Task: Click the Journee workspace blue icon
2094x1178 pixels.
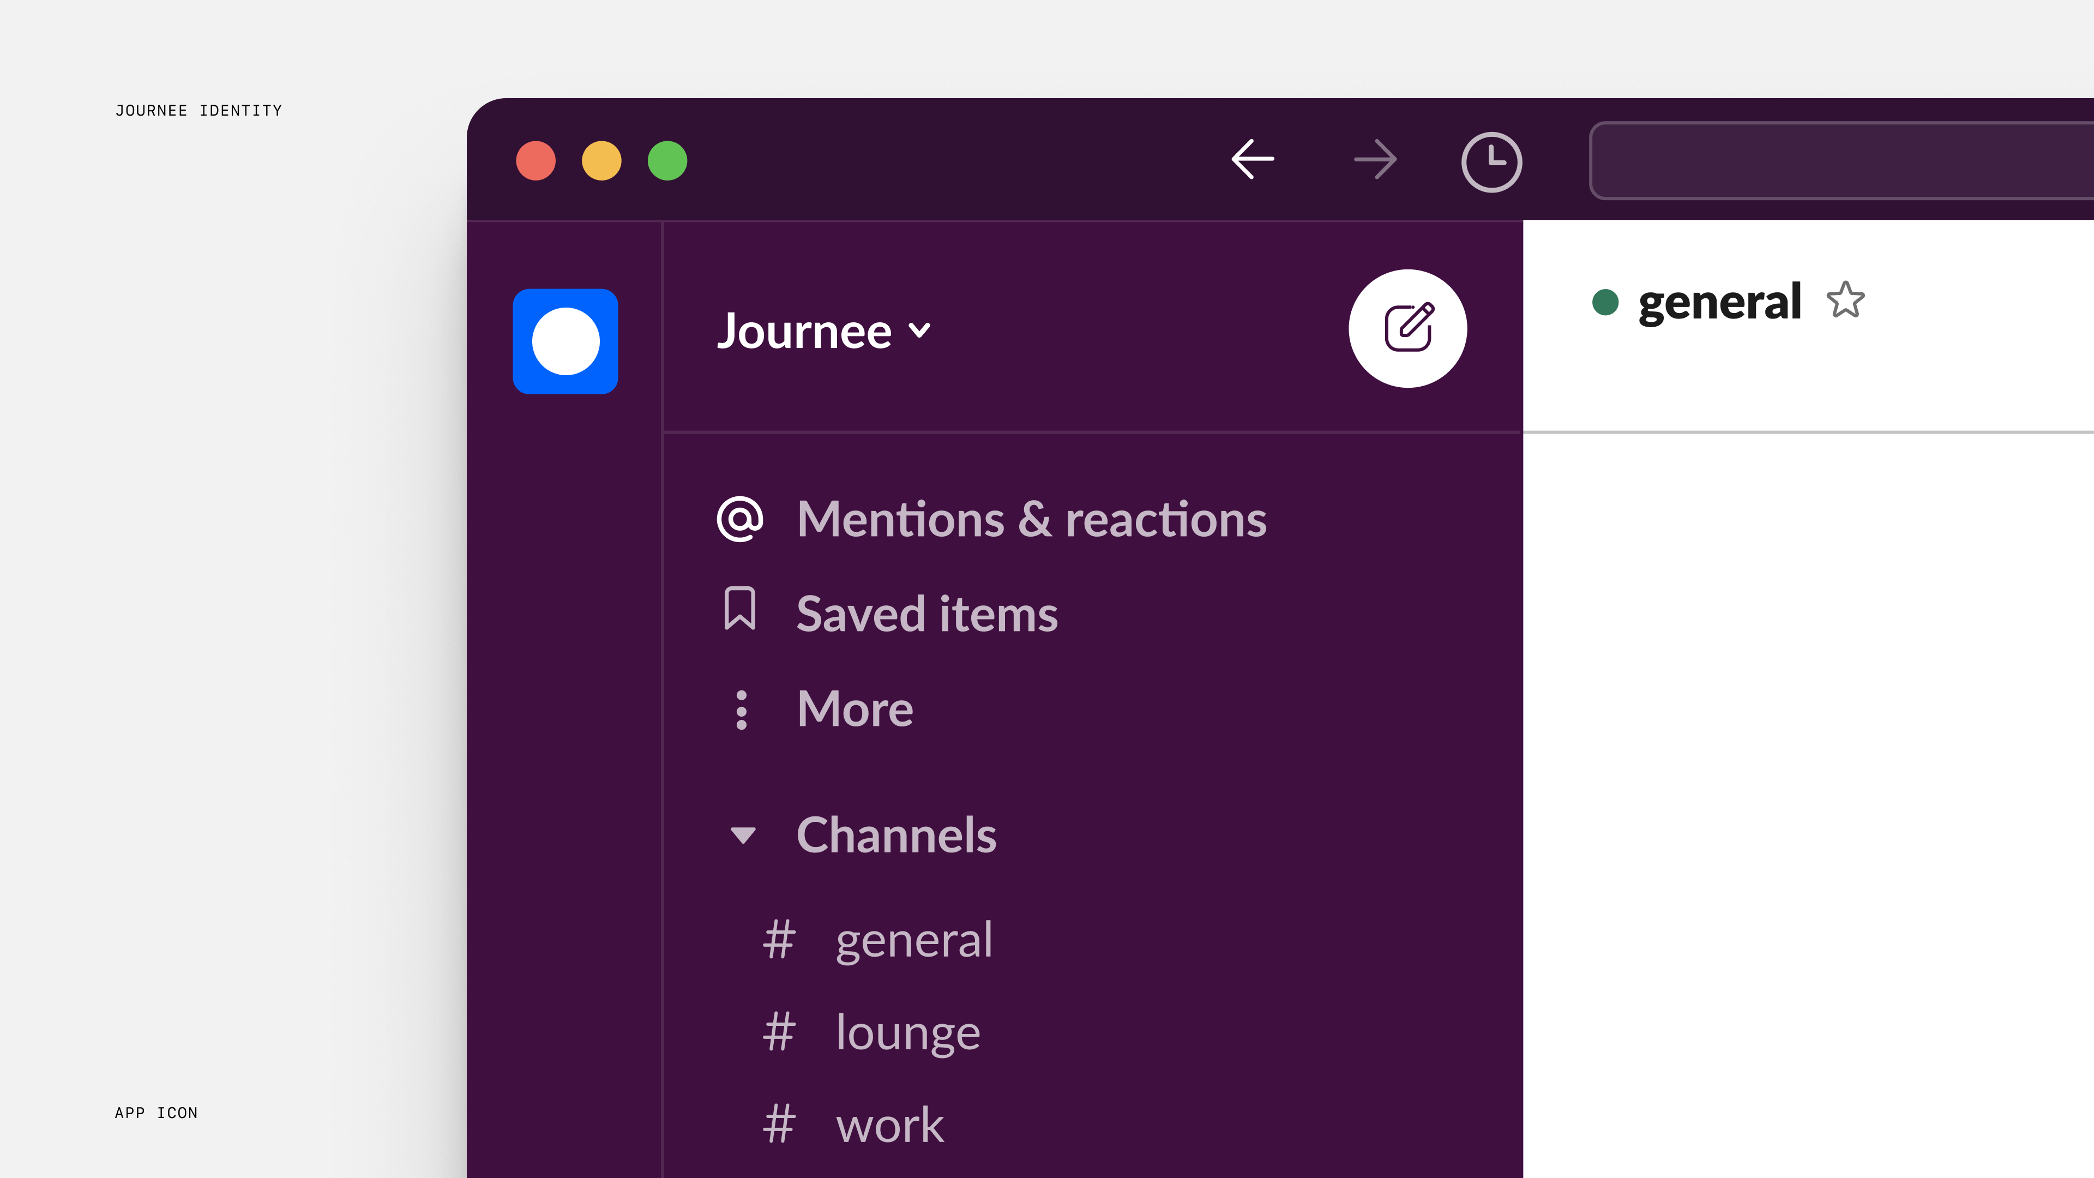Action: point(565,341)
